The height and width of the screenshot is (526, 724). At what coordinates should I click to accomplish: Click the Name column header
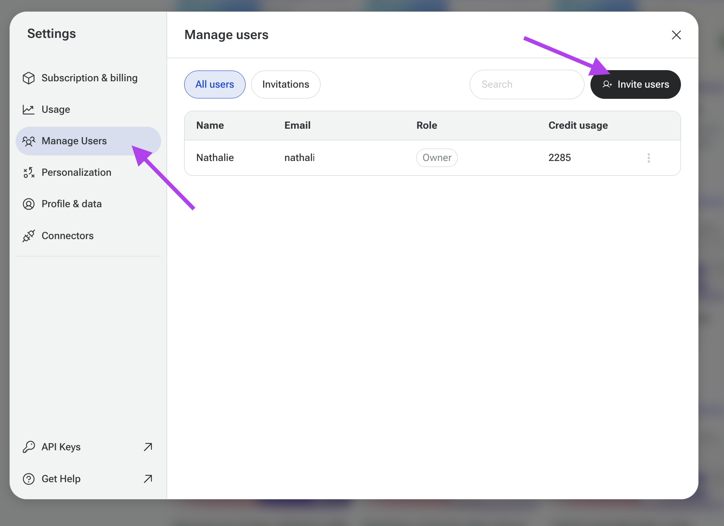[x=210, y=126]
